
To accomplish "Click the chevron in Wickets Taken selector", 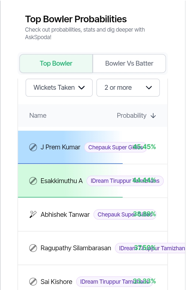I will coord(82,88).
